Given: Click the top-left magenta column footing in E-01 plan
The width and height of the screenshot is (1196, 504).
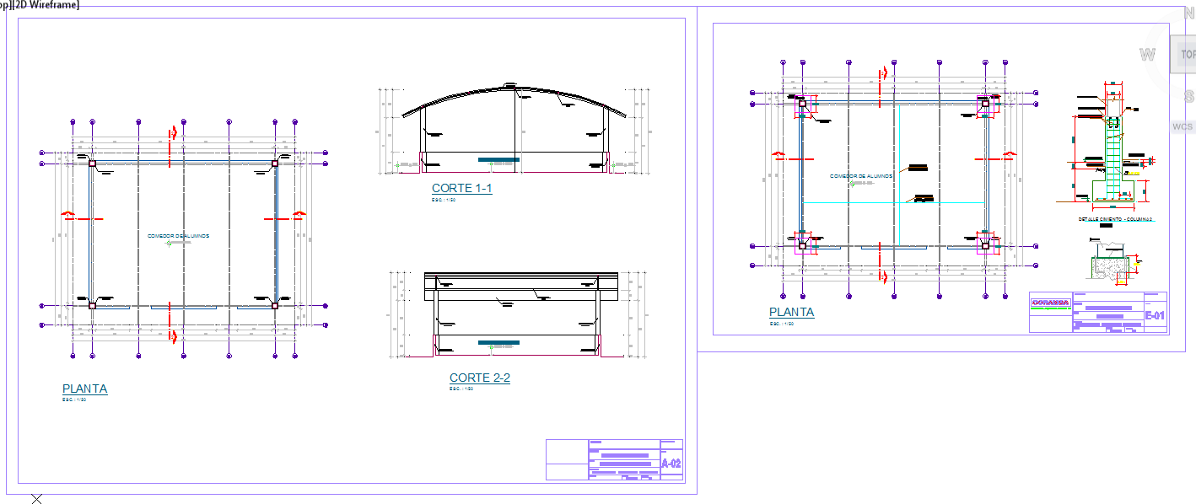Looking at the screenshot, I should [802, 105].
